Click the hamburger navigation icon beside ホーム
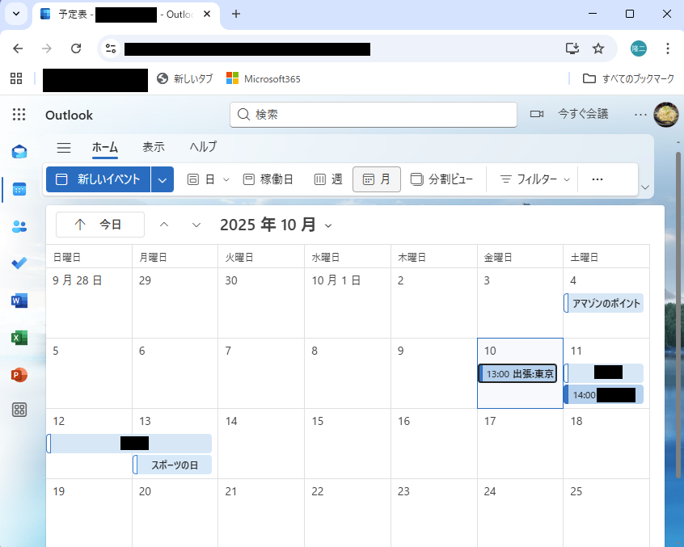The width and height of the screenshot is (684, 547). (x=63, y=147)
